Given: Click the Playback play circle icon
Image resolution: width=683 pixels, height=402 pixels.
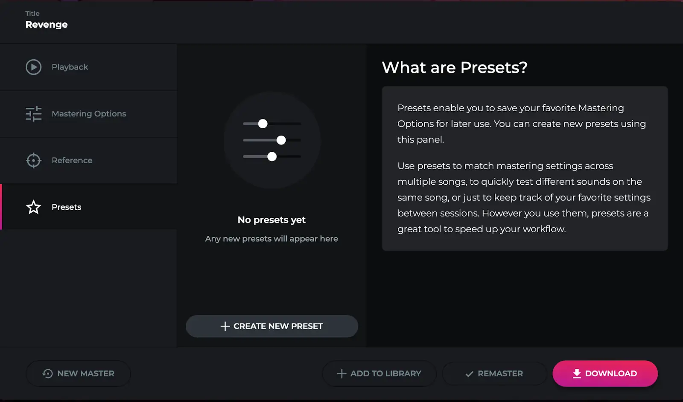Looking at the screenshot, I should pyautogui.click(x=33, y=67).
